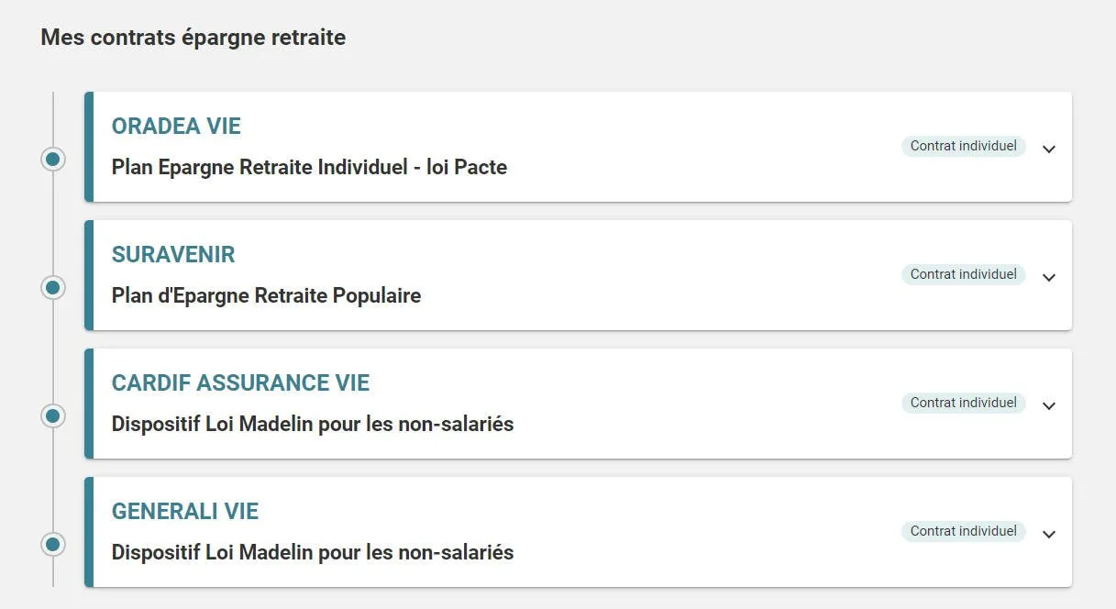Click the timeline dot beside SURAVENIR

pos(53,288)
